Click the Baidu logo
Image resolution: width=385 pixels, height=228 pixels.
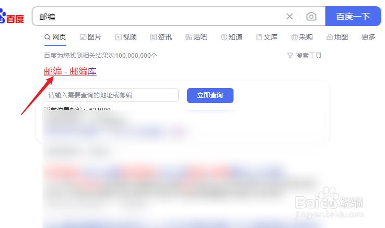(x=12, y=16)
